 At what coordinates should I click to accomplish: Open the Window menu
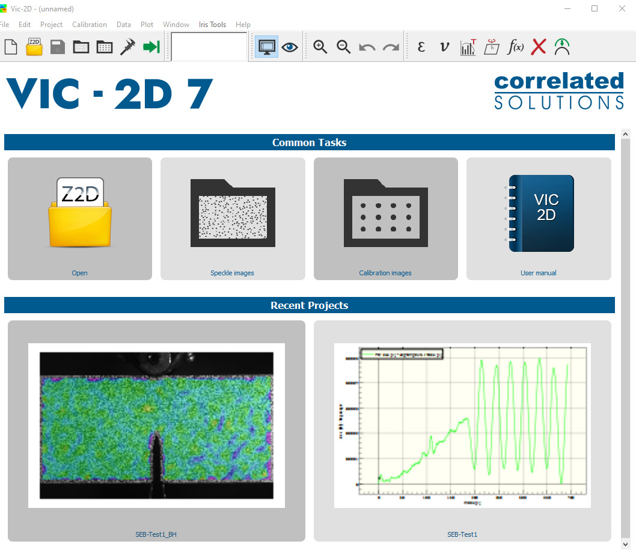(176, 24)
